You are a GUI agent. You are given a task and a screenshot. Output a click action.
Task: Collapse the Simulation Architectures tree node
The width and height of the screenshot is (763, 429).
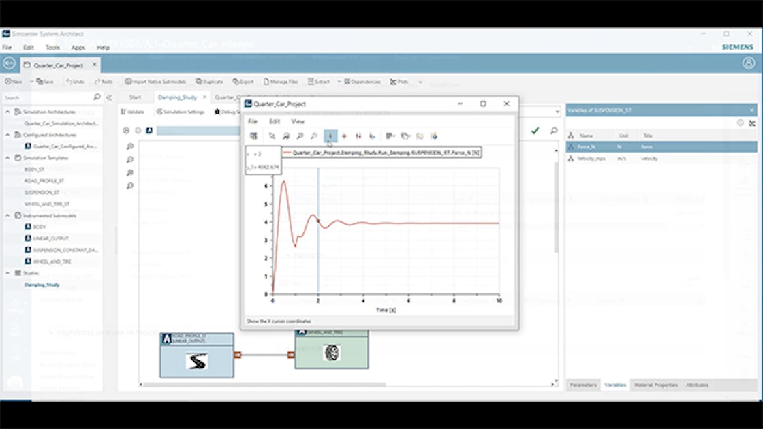click(8, 112)
